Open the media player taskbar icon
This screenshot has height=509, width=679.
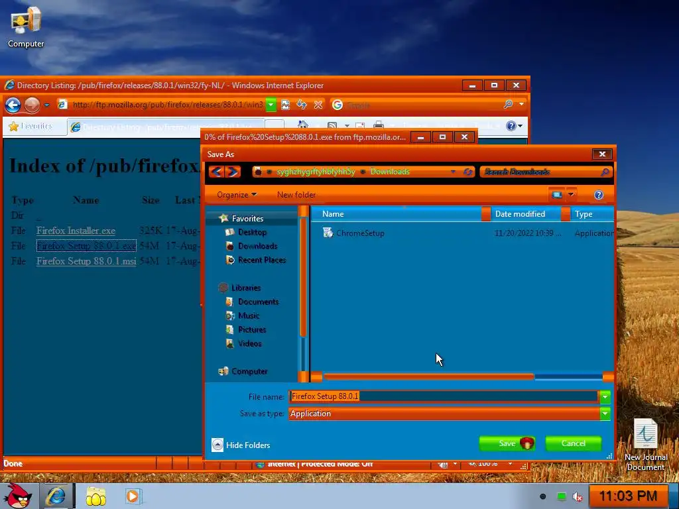point(133,496)
